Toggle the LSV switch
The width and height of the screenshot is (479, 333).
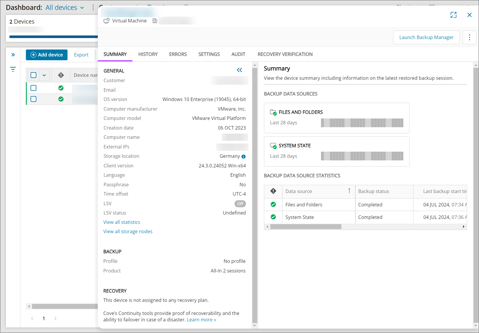coord(240,204)
